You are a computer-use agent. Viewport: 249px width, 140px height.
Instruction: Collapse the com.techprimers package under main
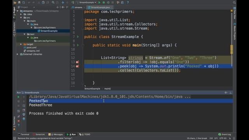tap(32, 28)
